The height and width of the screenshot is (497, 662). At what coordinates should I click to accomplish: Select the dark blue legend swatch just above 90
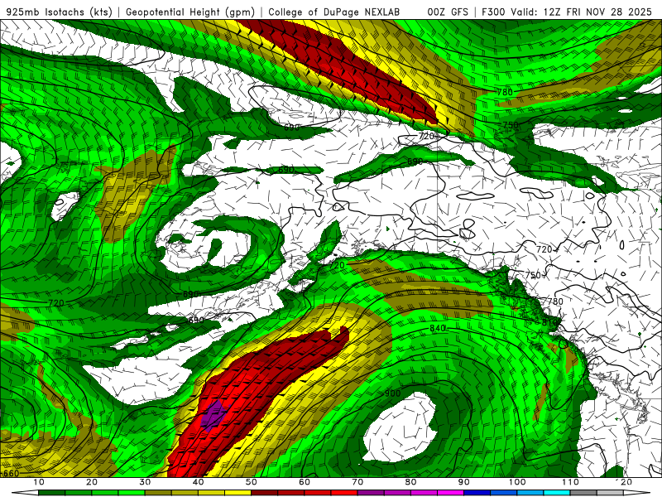(x=477, y=493)
